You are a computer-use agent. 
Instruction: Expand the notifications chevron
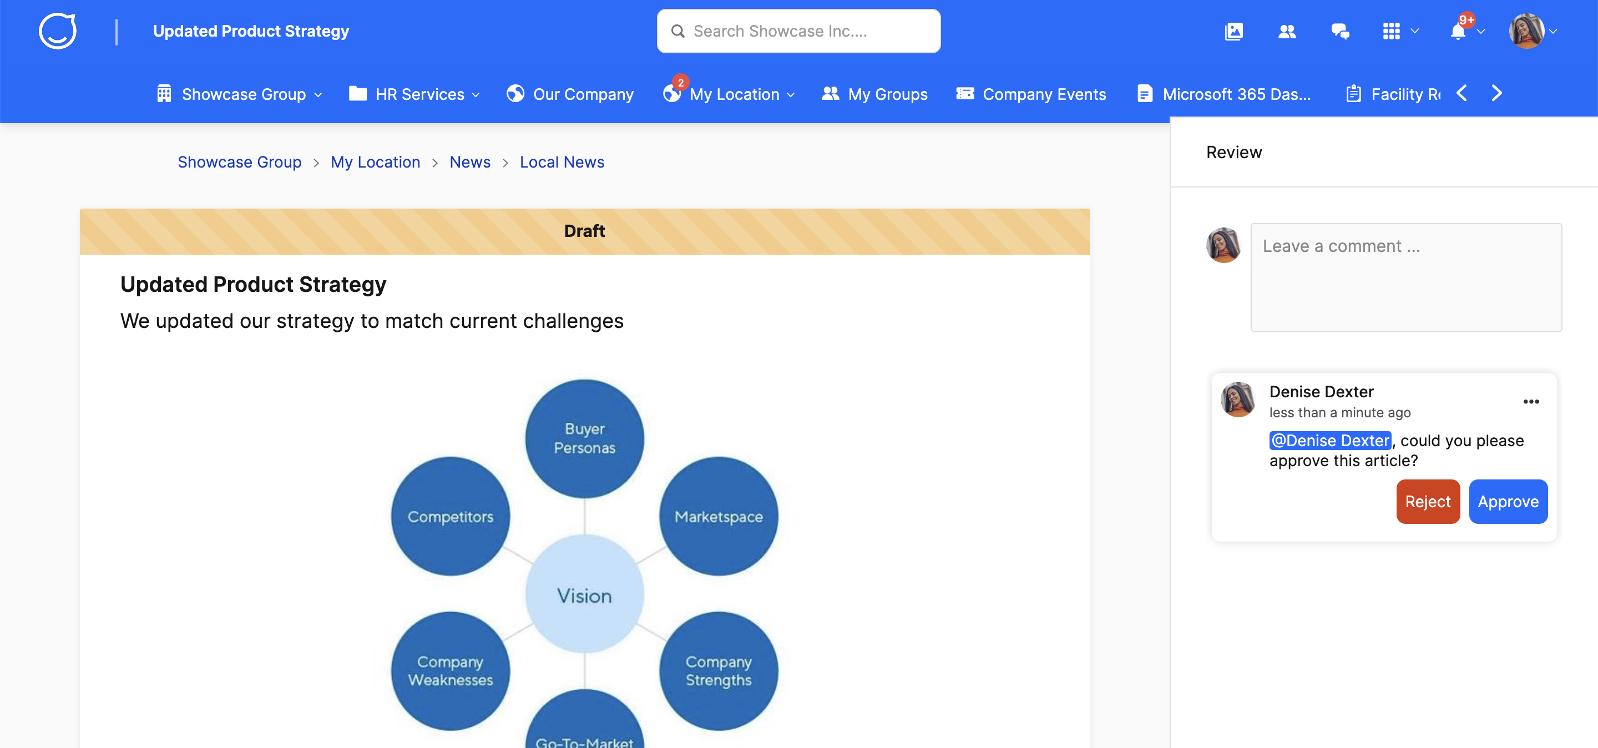tap(1481, 32)
